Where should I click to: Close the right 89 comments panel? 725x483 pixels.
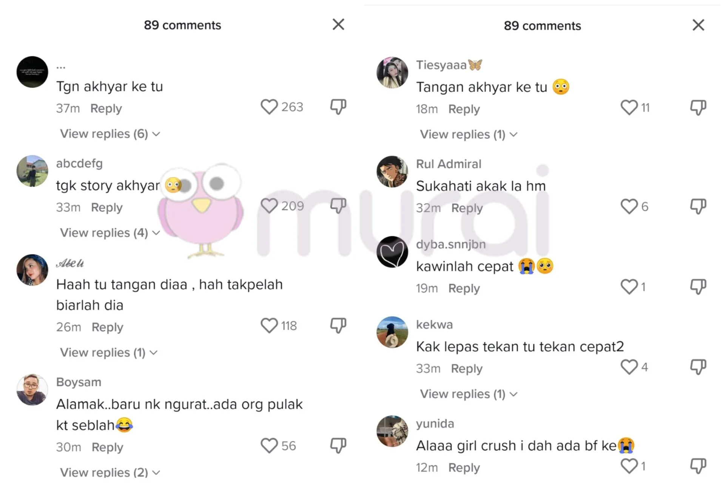[x=699, y=25]
